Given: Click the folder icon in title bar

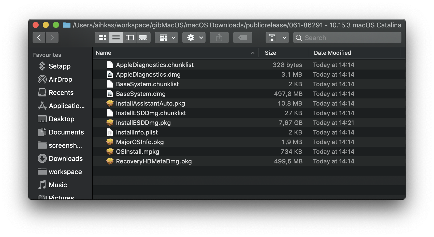Looking at the screenshot, I should (67, 25).
